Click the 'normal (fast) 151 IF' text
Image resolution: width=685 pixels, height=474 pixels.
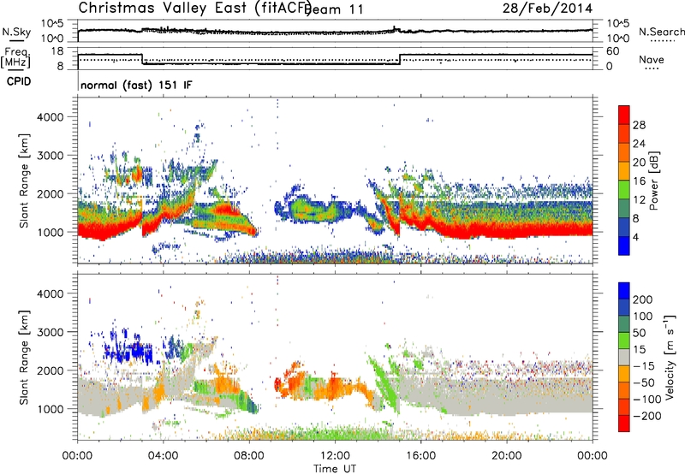coord(136,85)
